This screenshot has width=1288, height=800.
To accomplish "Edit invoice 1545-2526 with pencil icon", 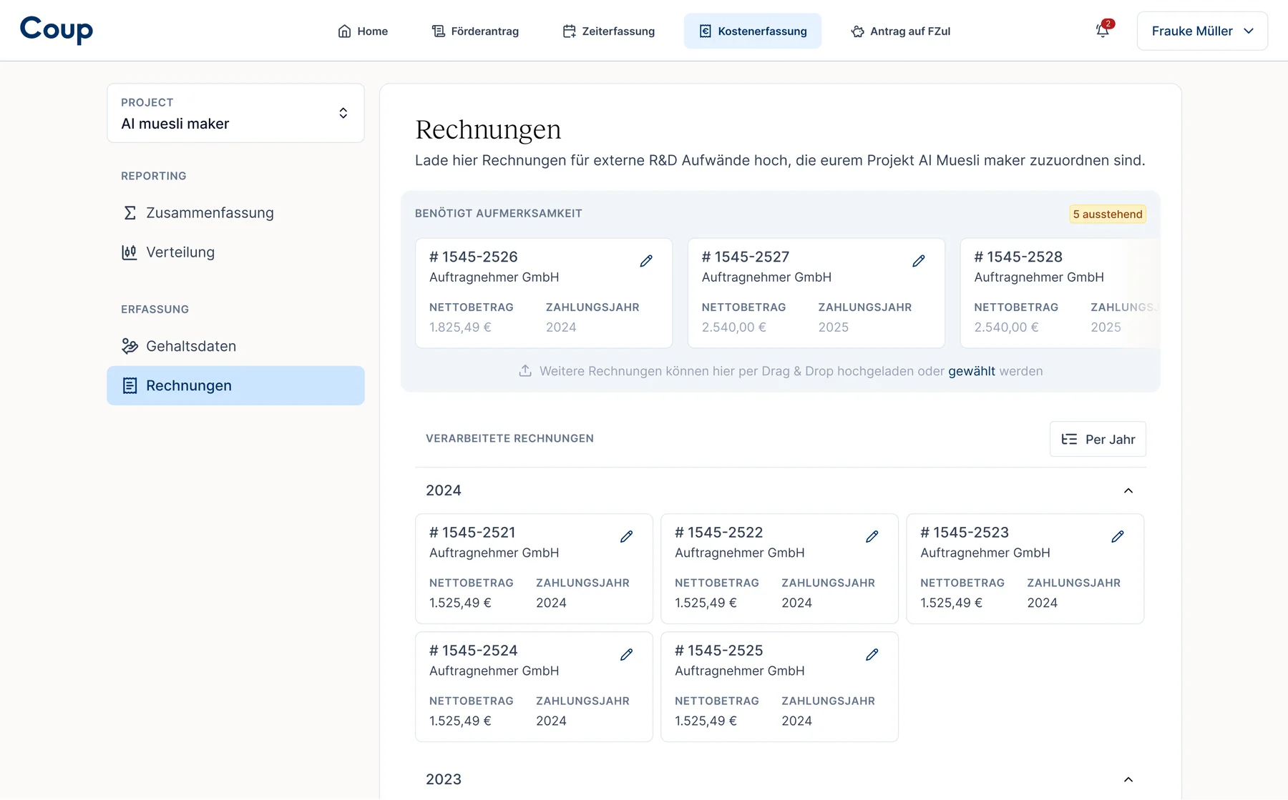I will tap(646, 261).
